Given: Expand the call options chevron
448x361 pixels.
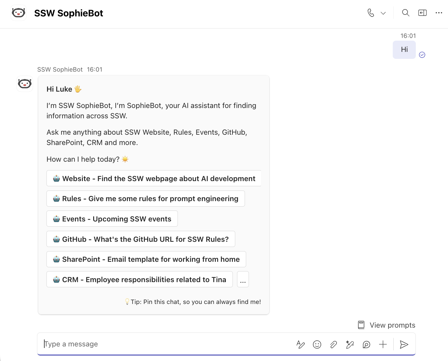Looking at the screenshot, I should click(383, 13).
